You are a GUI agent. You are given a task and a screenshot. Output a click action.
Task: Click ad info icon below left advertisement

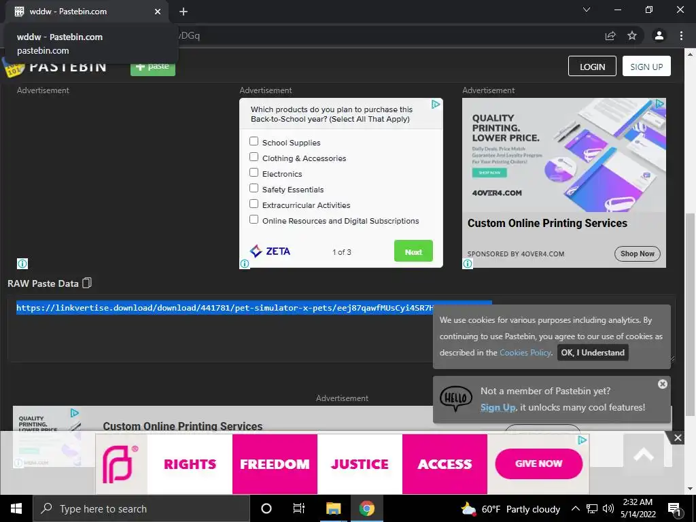pos(22,264)
